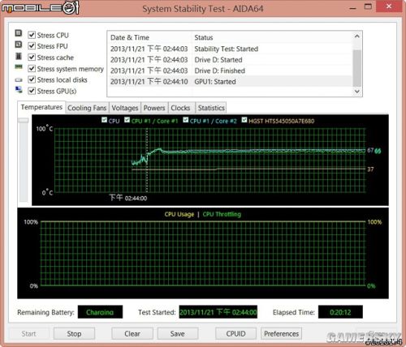Stop the running stability test
Viewport: 406px width, 347px height.
74,334
